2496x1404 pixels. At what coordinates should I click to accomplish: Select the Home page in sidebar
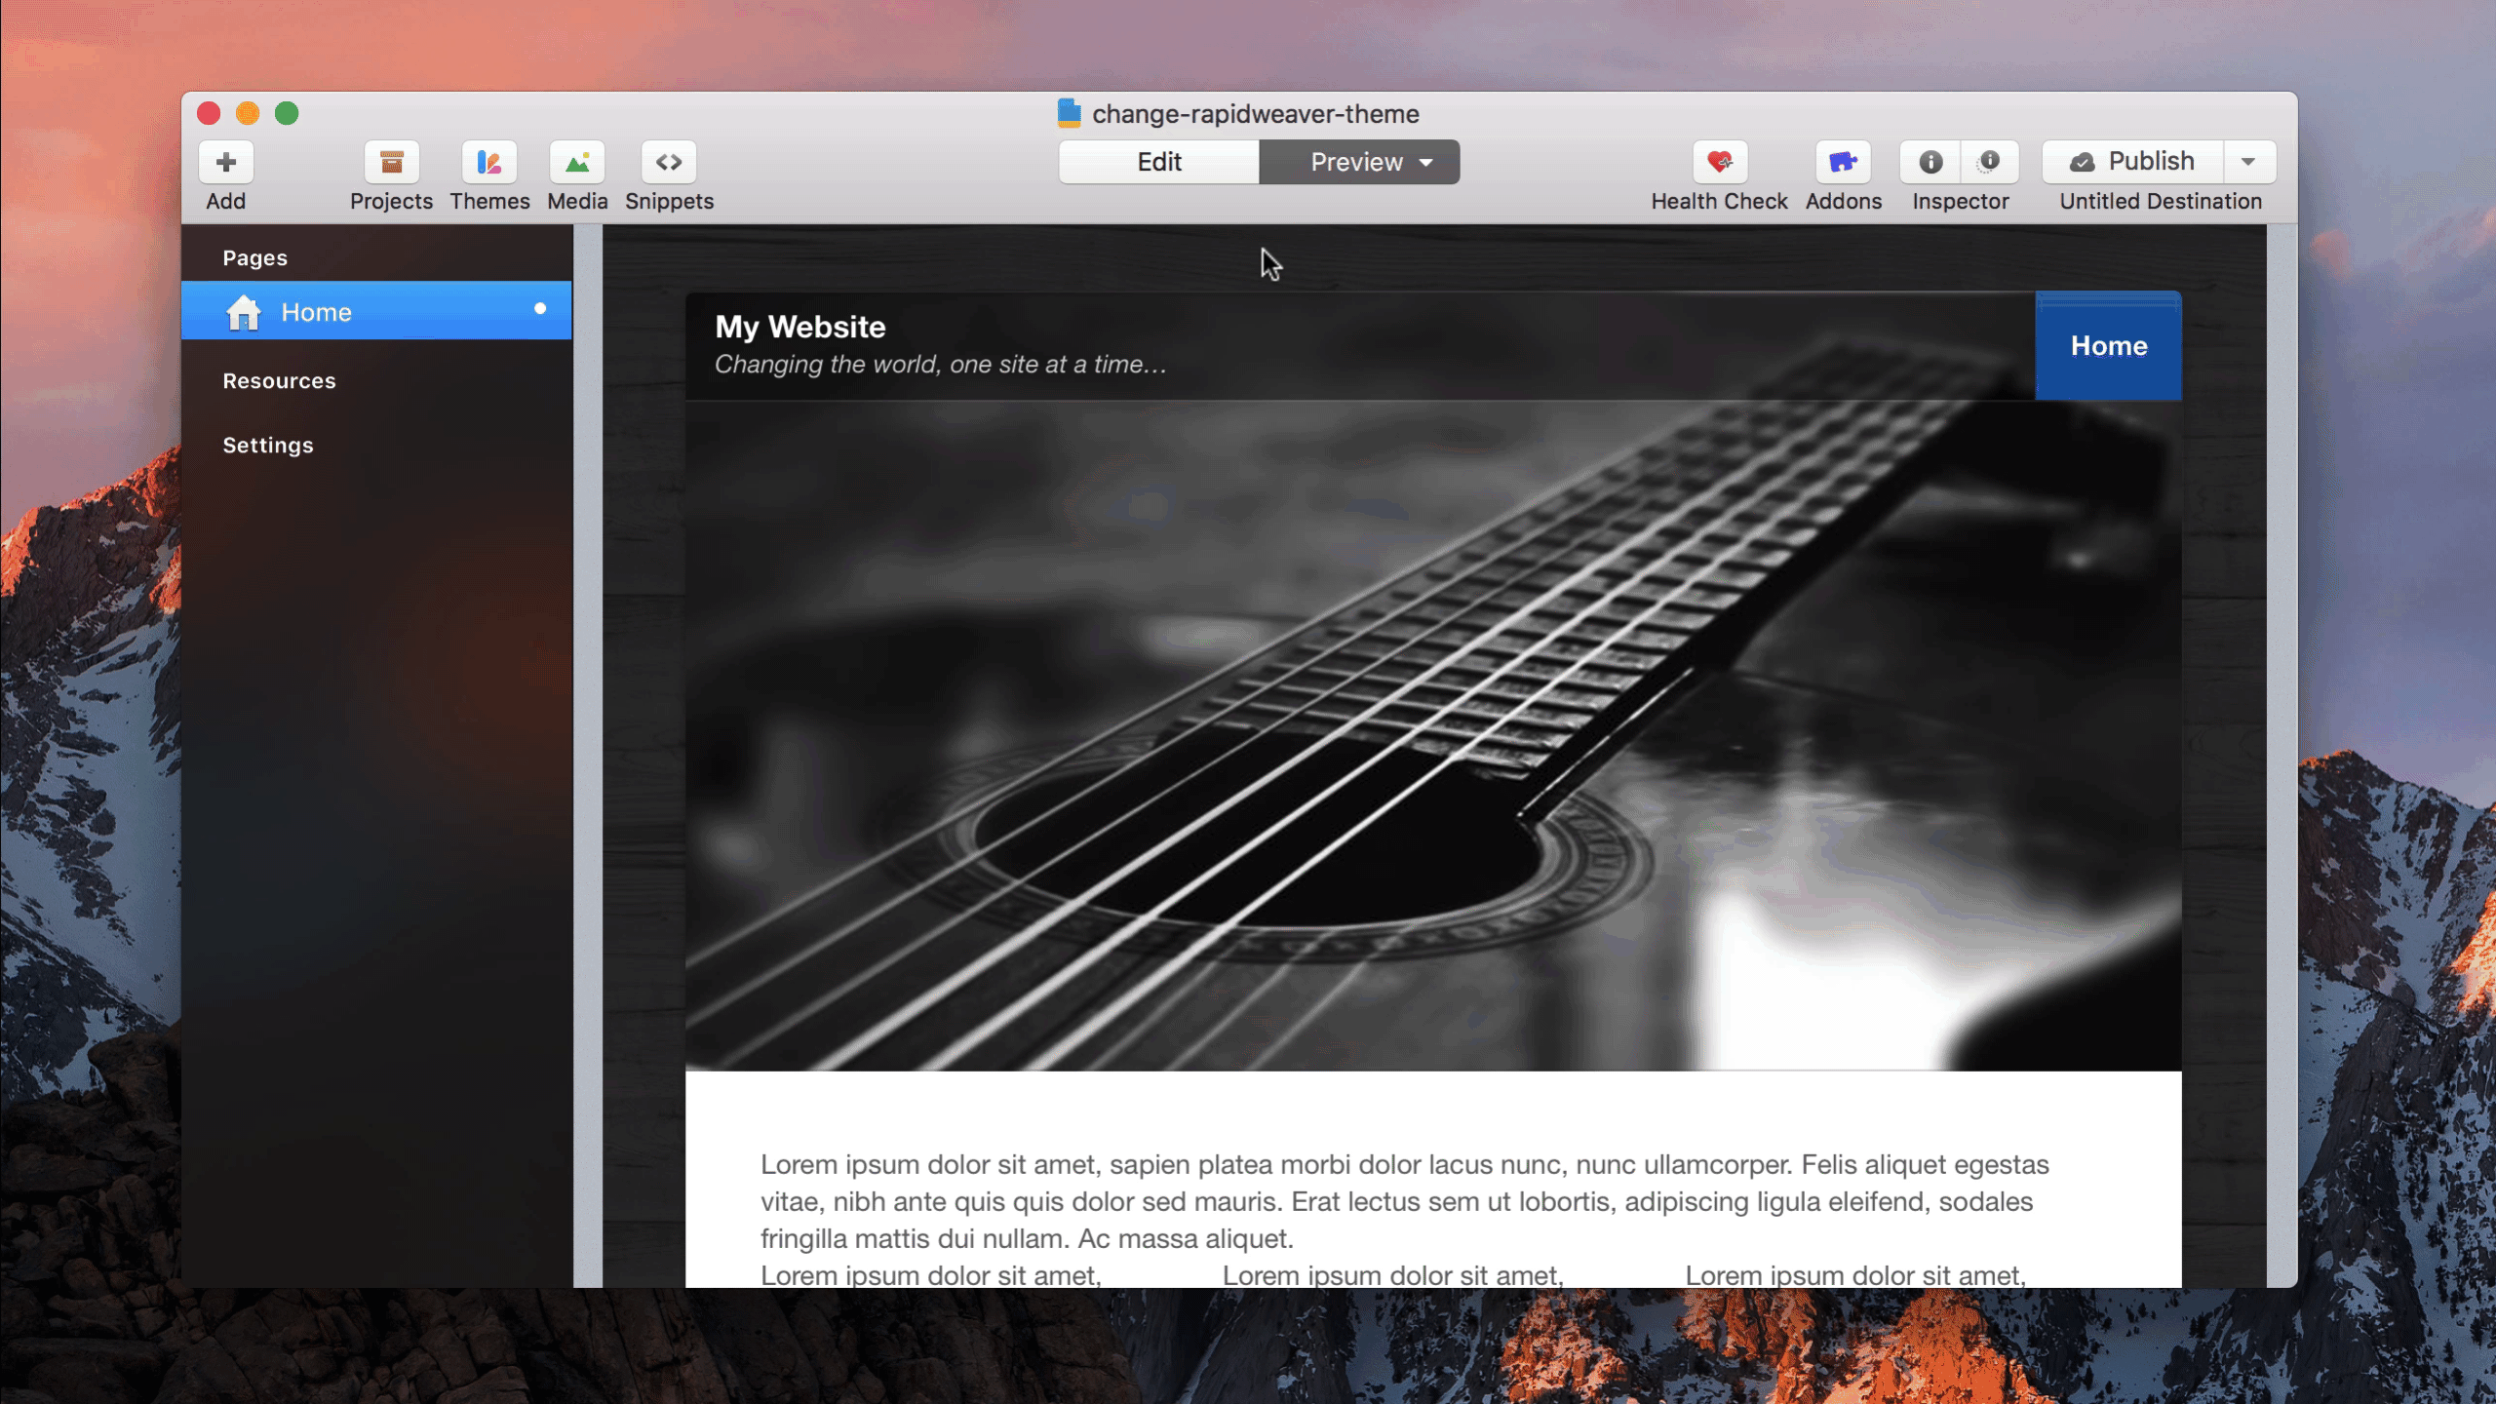pos(316,312)
